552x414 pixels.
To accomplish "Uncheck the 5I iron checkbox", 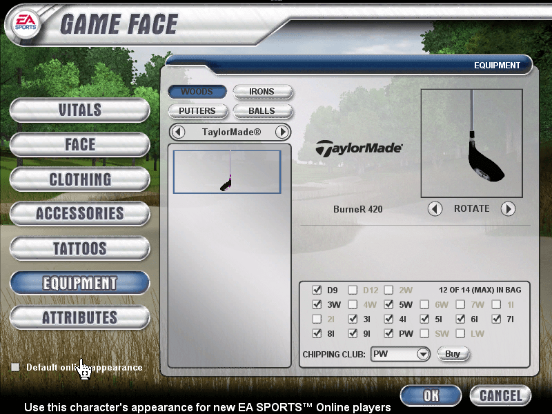I will 424,319.
